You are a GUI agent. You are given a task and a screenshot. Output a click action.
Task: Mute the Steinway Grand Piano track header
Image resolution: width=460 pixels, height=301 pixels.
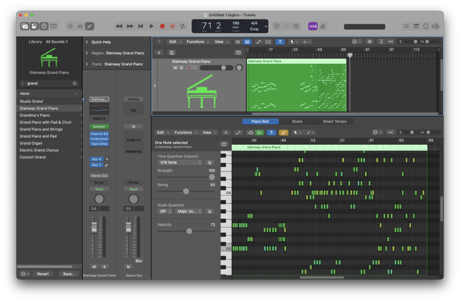[x=175, y=68]
